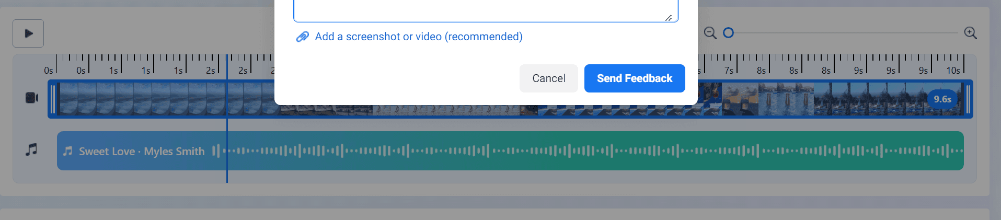This screenshot has height=220, width=1001.
Task: Select the video track camera icon
Action: (32, 98)
